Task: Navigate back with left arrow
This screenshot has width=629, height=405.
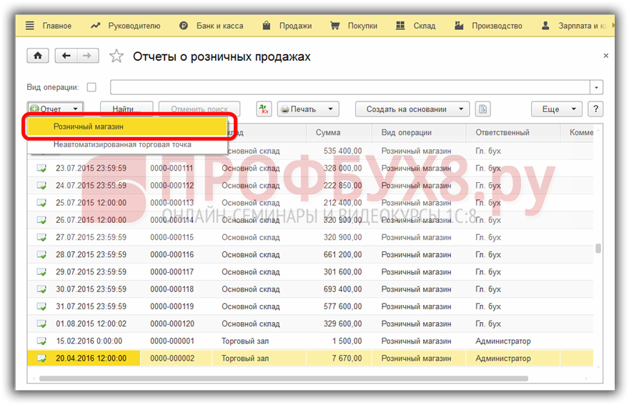Action: [x=66, y=56]
